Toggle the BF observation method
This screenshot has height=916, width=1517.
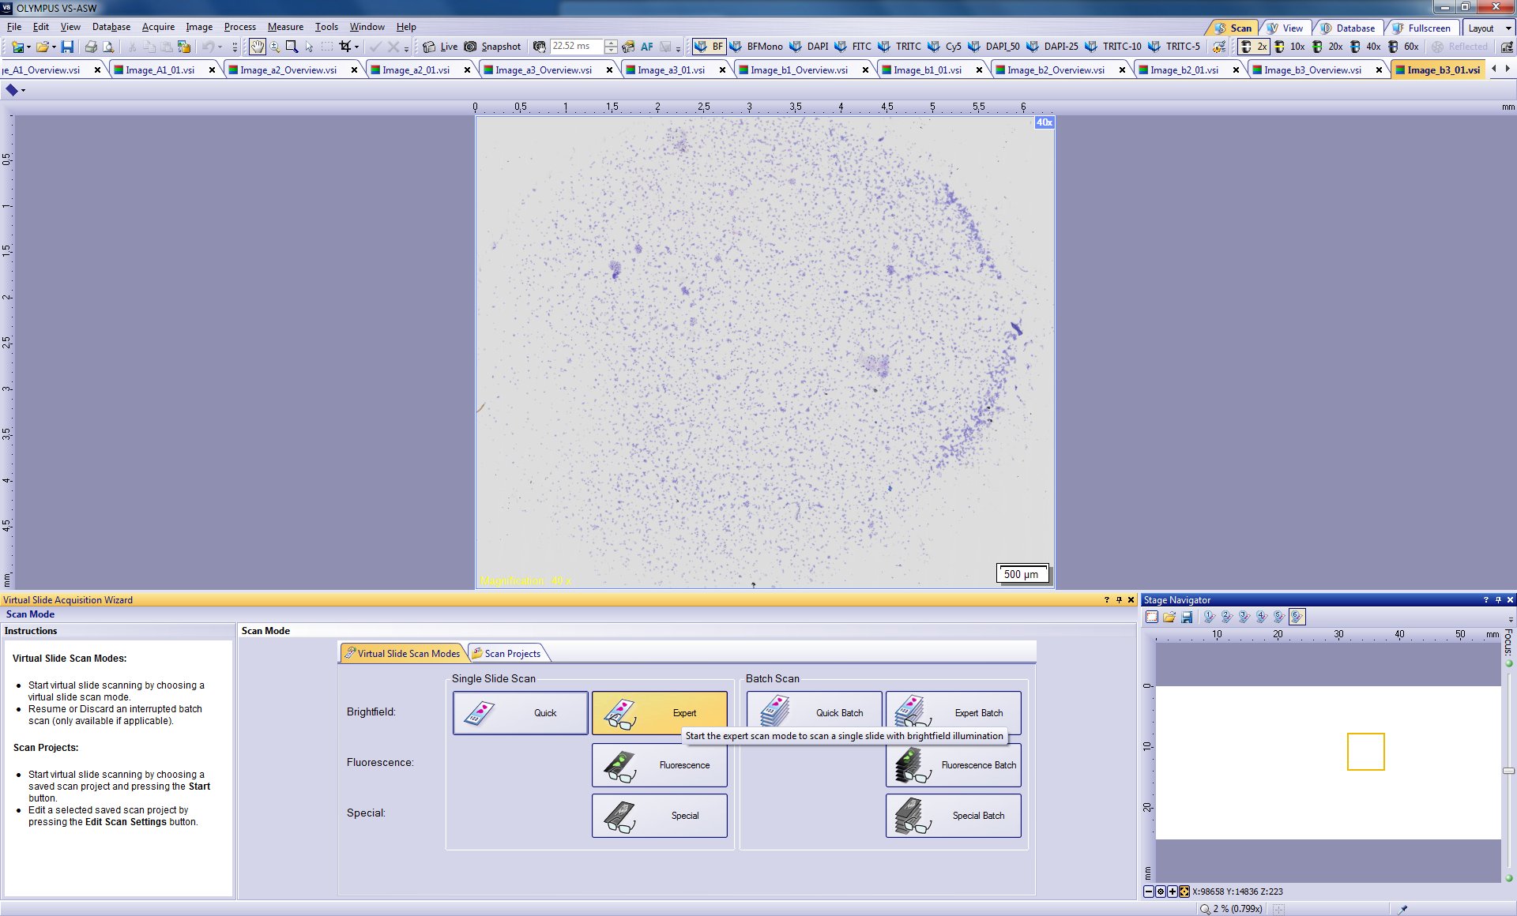708,47
